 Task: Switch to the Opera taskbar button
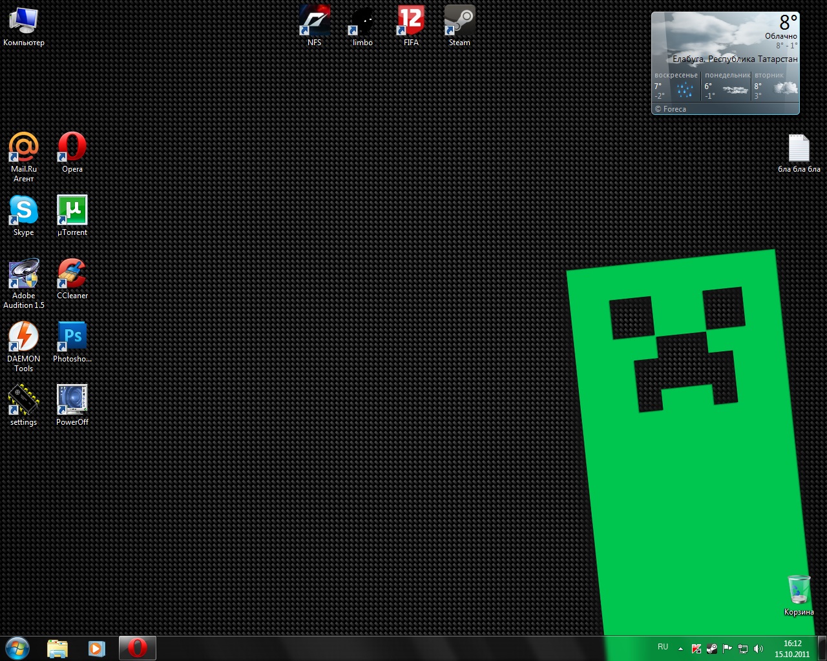(138, 649)
